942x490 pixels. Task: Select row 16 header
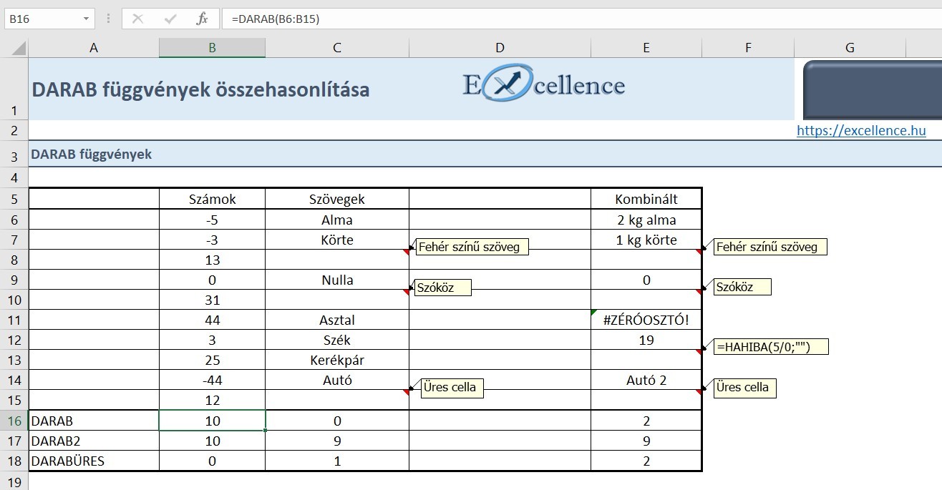(x=14, y=421)
